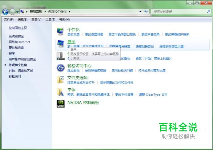
Task: Click 适应弱视 link
Action: click(73, 70)
